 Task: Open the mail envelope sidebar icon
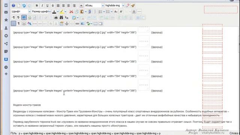pyautogui.click(x=6, y=12)
